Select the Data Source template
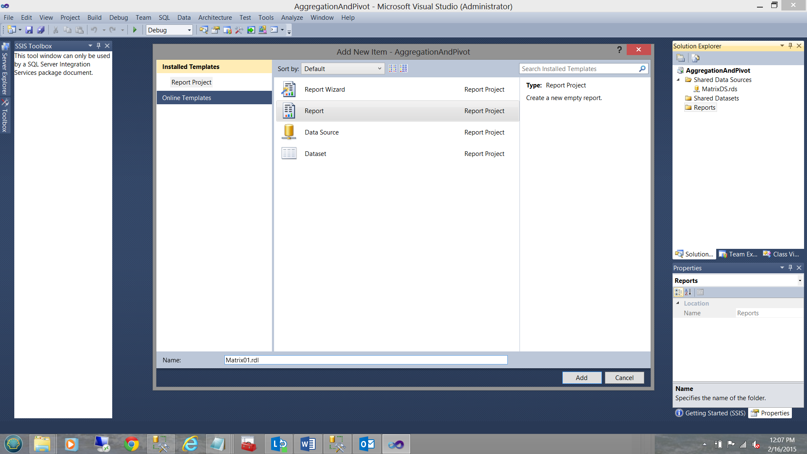807x454 pixels. (322, 132)
